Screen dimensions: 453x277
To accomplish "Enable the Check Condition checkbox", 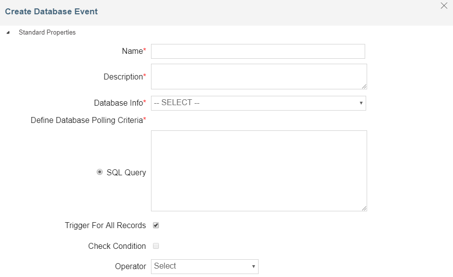I will tap(156, 246).
